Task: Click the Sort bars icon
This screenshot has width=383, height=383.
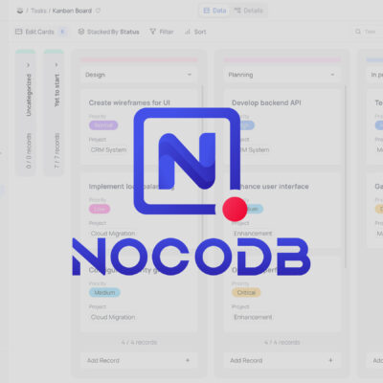Action: click(188, 32)
